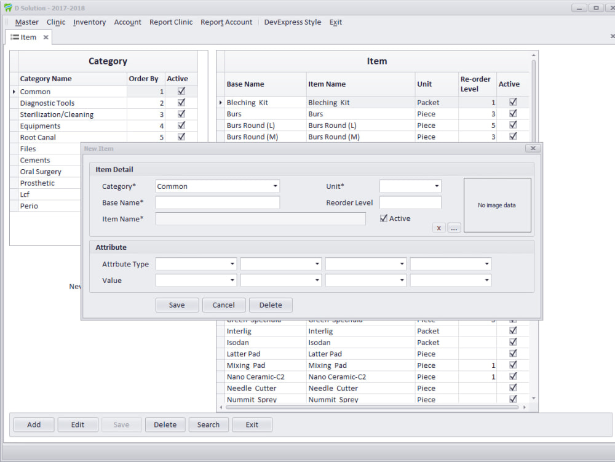The height and width of the screenshot is (462, 615).
Task: Click Save in the New Item dialog
Action: pyautogui.click(x=177, y=305)
